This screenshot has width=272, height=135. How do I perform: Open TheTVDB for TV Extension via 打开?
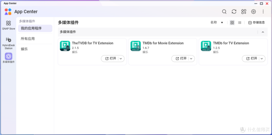[x=110, y=59]
